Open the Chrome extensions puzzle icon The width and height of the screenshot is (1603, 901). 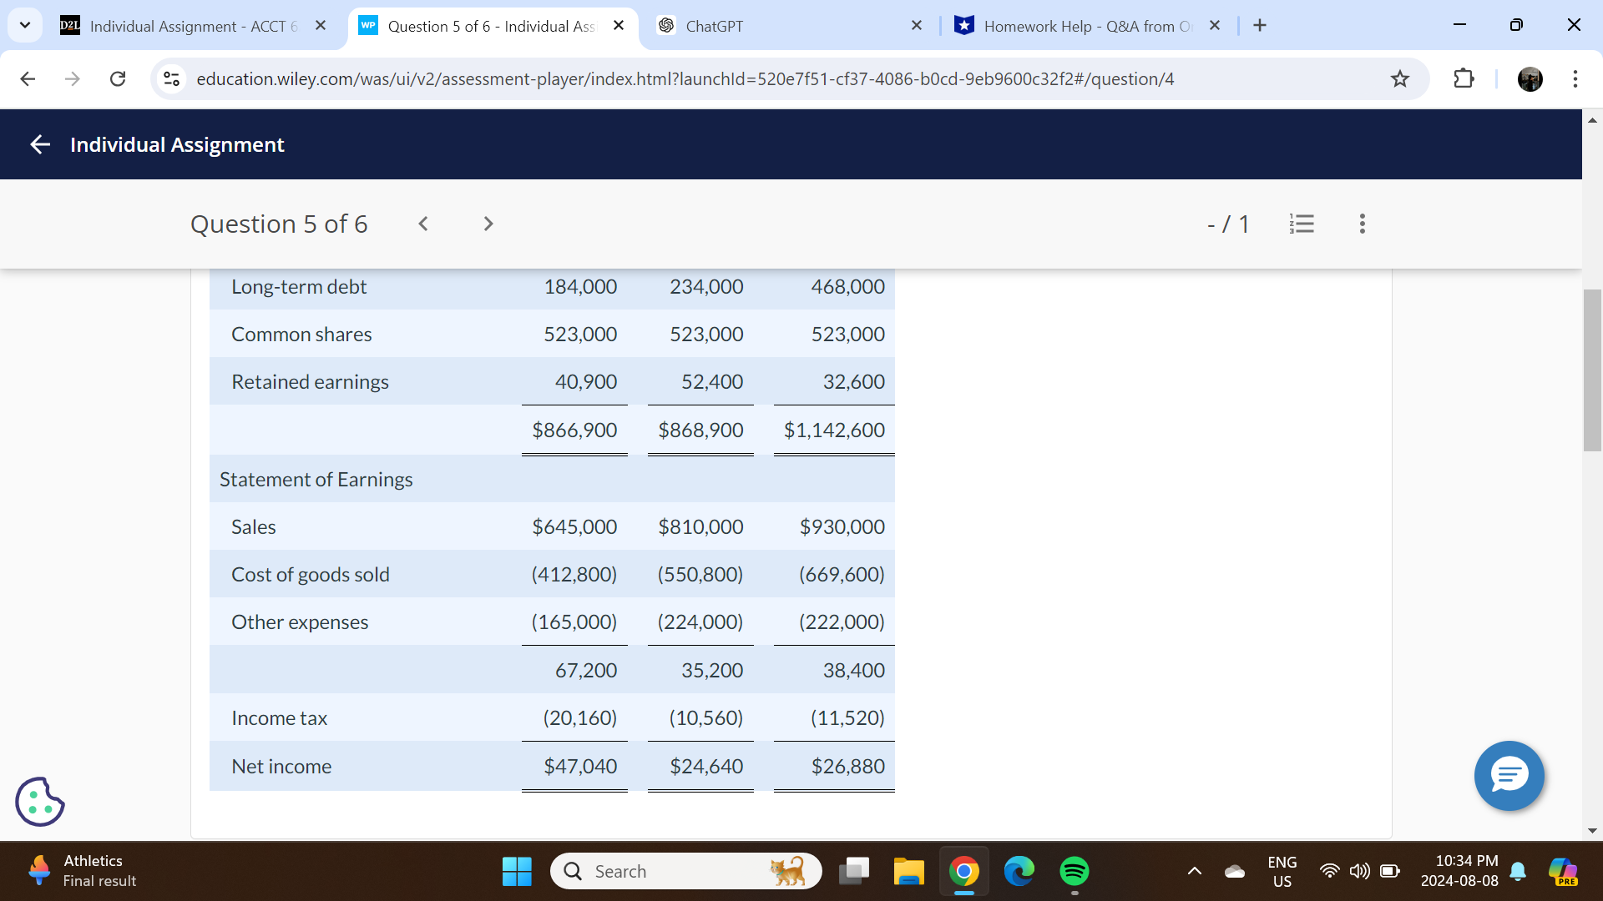(1464, 79)
